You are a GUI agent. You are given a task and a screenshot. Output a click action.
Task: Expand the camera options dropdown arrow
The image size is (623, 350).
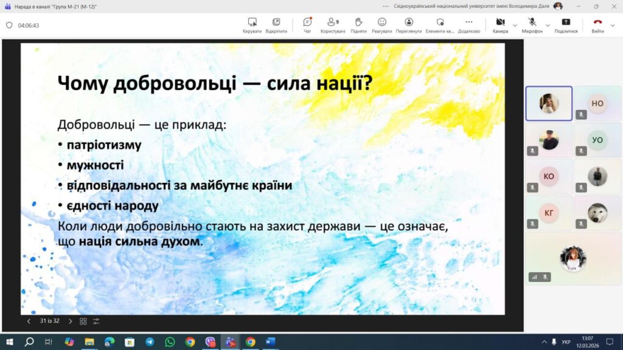point(515,26)
